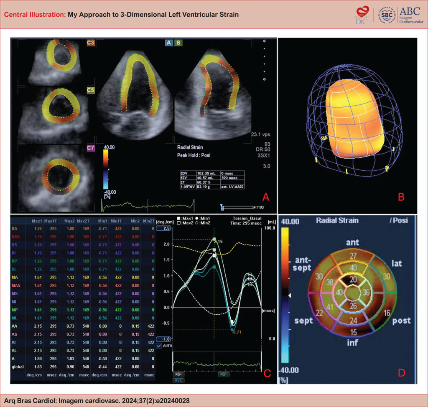
Task: Select the BAS row label
Action: (x=15, y=237)
